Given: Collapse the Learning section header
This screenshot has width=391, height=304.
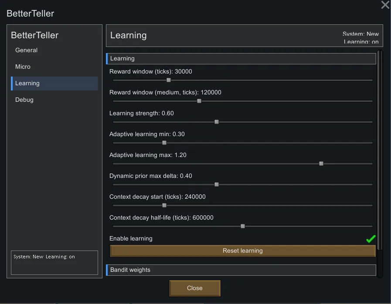Looking at the screenshot, I should click(241, 59).
